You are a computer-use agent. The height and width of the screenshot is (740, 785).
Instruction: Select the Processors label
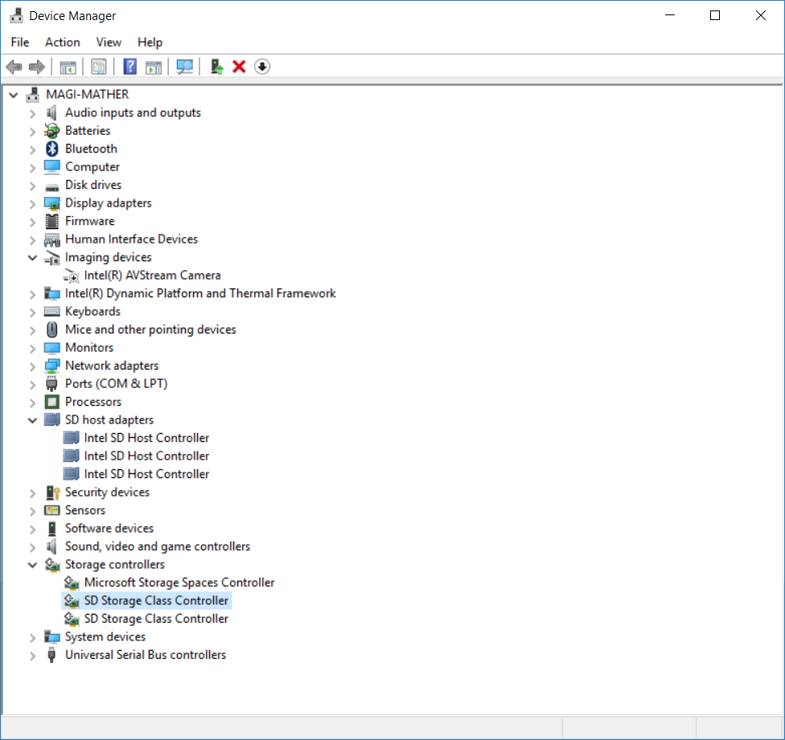coord(93,402)
